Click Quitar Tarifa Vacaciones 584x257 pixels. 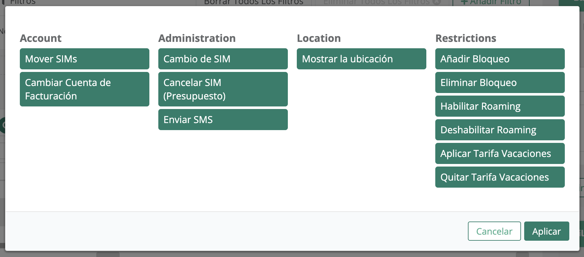point(500,177)
